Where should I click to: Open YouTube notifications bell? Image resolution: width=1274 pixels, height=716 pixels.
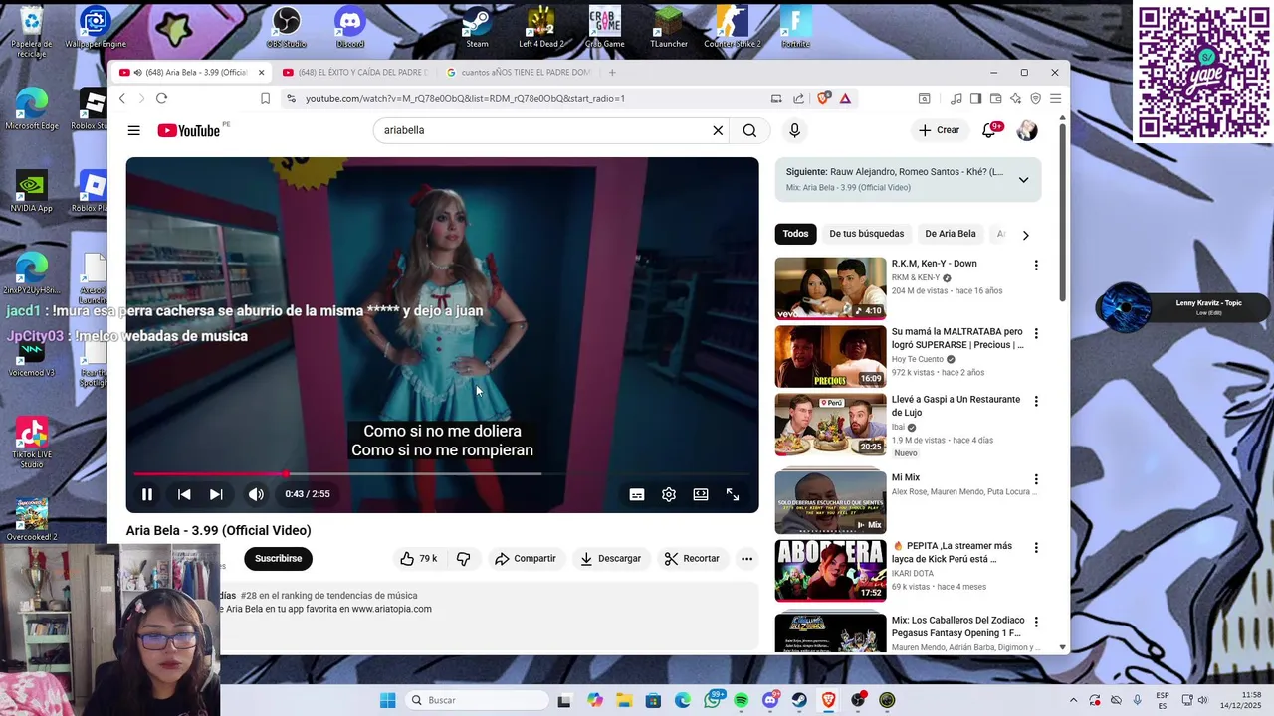click(989, 130)
